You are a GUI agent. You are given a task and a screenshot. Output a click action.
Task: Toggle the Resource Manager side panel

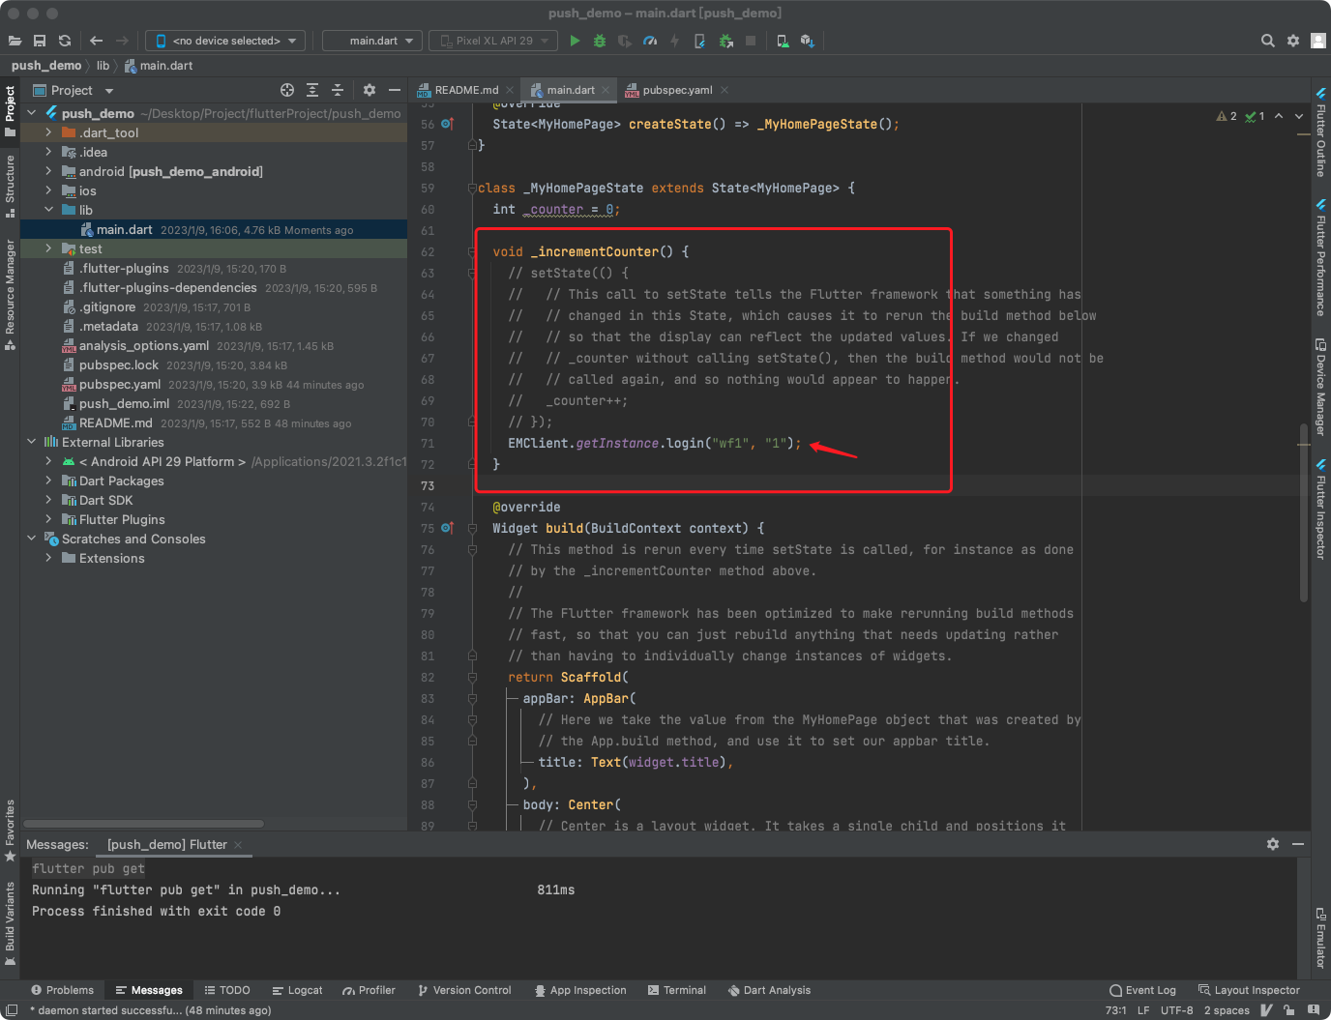point(10,294)
